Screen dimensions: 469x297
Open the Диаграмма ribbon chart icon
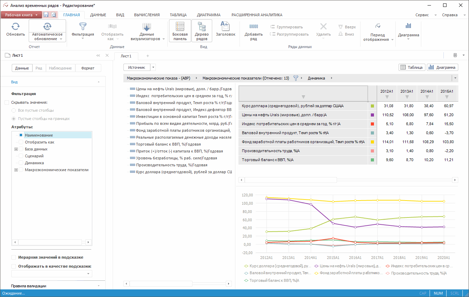408,26
